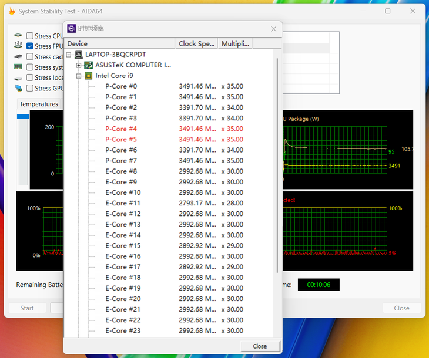Click the CPU chip icon beside Intel Core i9
Screen dimensions: 429x358
coord(88,76)
